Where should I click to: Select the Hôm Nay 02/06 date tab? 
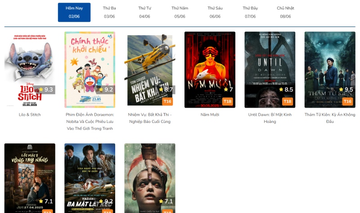point(74,13)
